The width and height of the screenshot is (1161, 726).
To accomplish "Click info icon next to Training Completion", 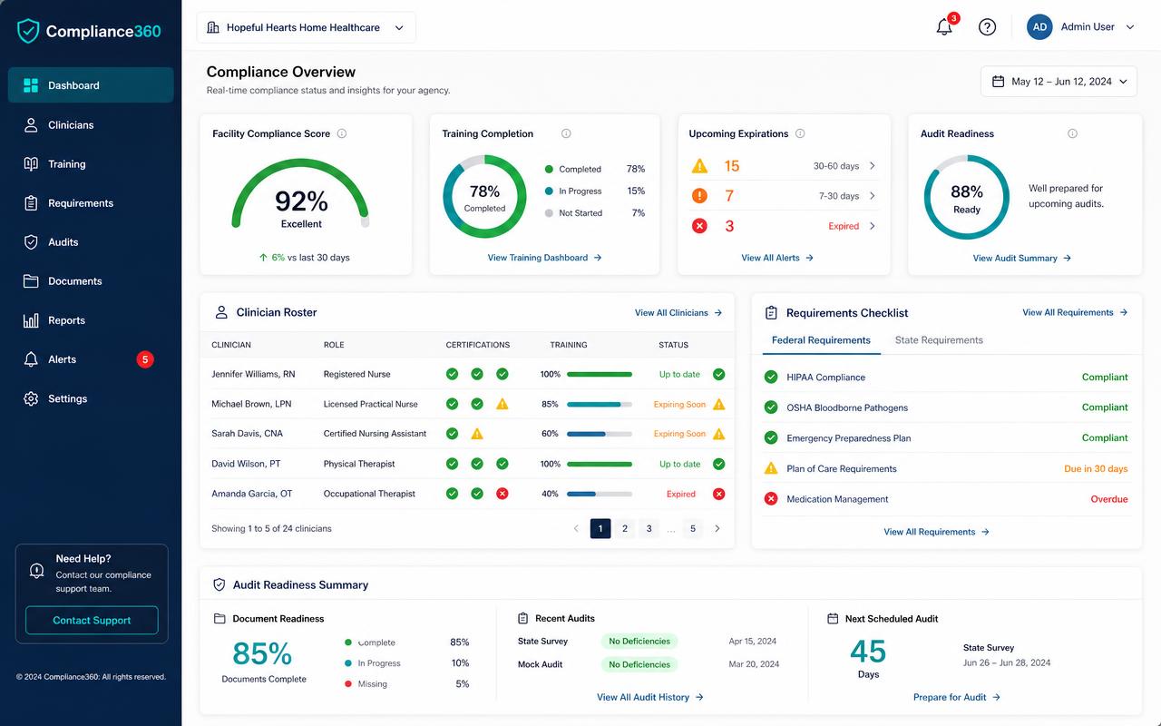I will click(x=566, y=133).
